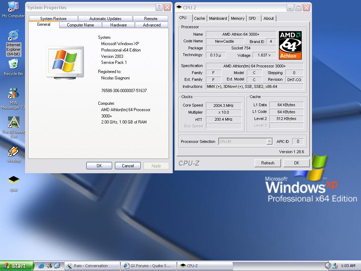Screen dimensions: 361x271
Task: Switch to GX Forums - Quake taskbar window
Action: (x=148, y=266)
